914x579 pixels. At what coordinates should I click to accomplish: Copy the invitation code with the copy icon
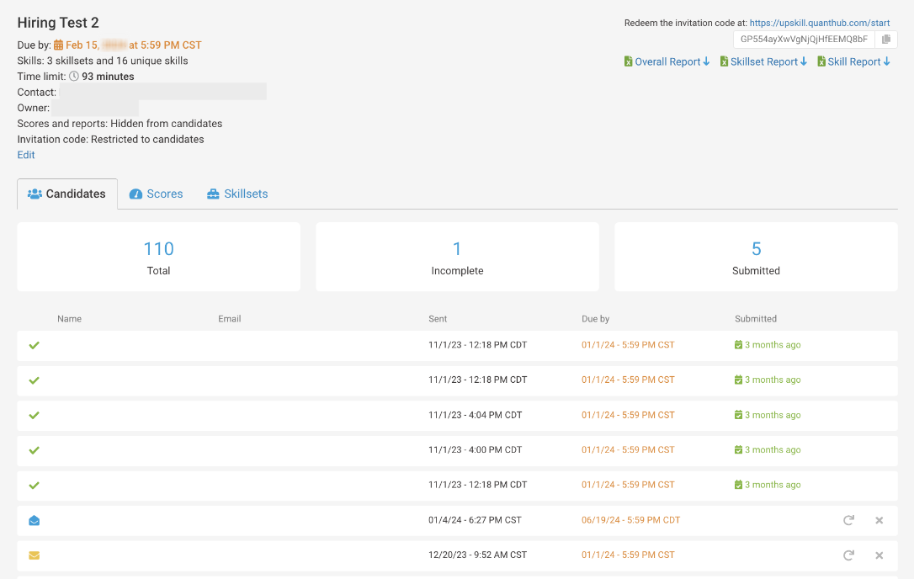coord(886,39)
